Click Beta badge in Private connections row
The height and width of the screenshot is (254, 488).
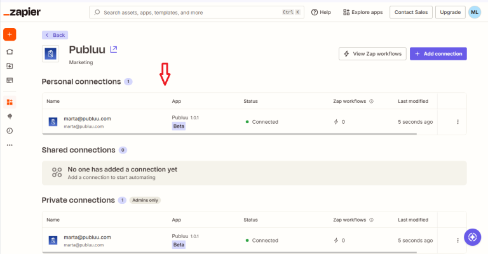coord(179,244)
